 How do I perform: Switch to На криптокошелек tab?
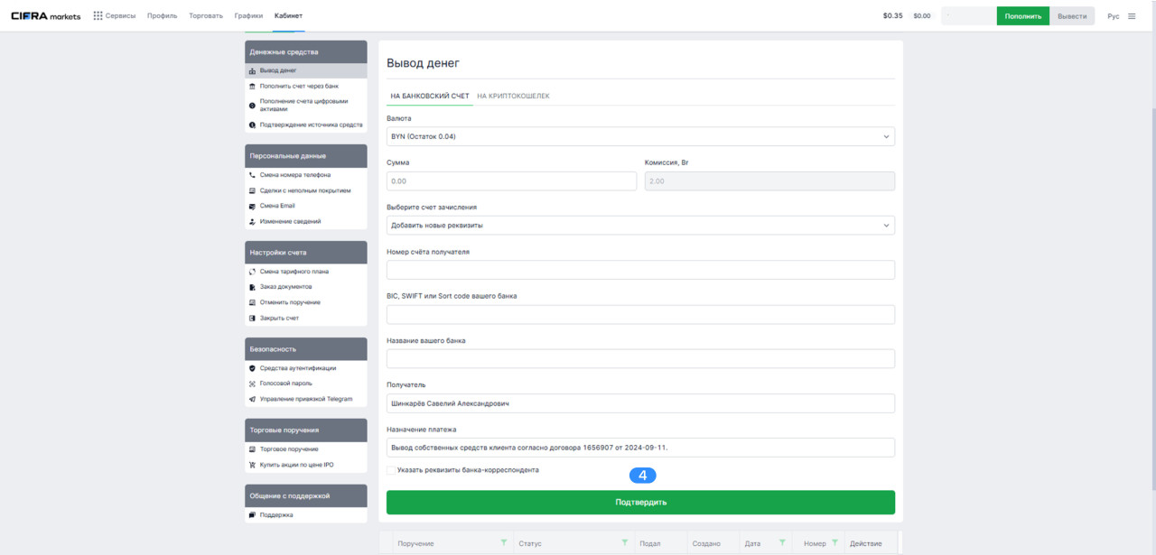coord(513,96)
